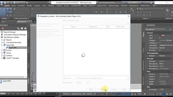Image resolution: width=173 pixels, height=97 pixels.
Task: Click the command line close X icon
Action: click(32, 86)
